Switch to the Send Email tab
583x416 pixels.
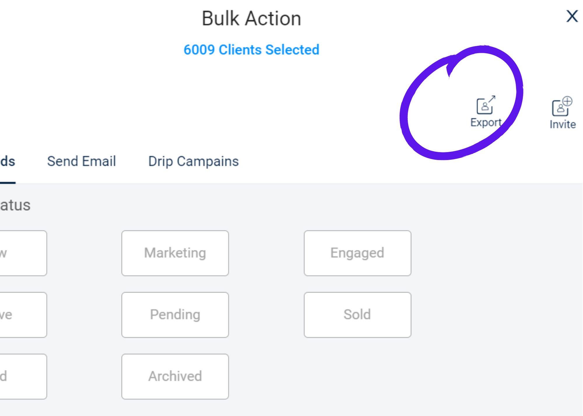pyautogui.click(x=82, y=161)
